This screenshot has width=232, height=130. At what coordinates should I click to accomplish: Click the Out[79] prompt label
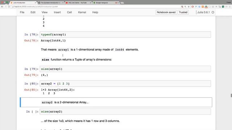(31, 75)
